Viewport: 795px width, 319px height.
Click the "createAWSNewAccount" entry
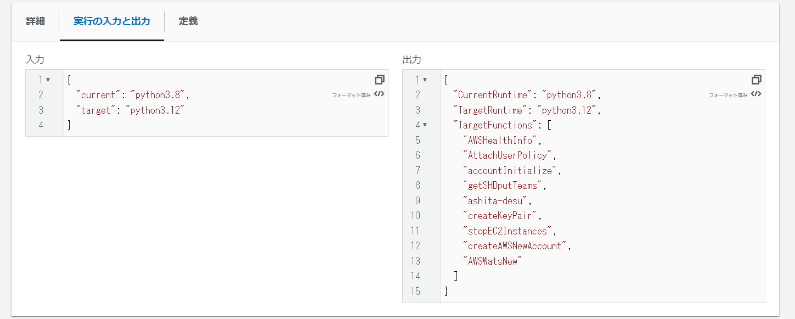(515, 246)
